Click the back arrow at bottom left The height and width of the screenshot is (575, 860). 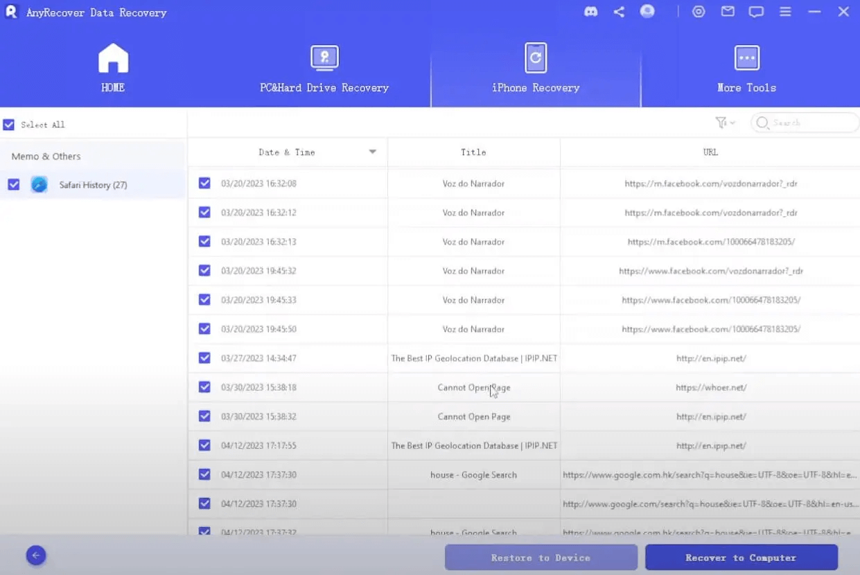(36, 555)
